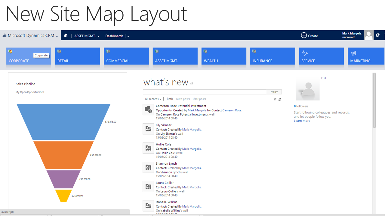Refresh the what's new feed
Viewport: 385px width, 216px height.
tap(280, 99)
